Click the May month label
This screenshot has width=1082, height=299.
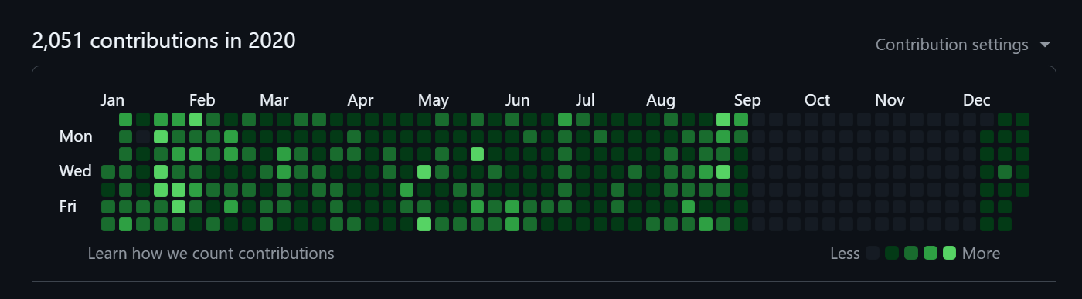(434, 100)
